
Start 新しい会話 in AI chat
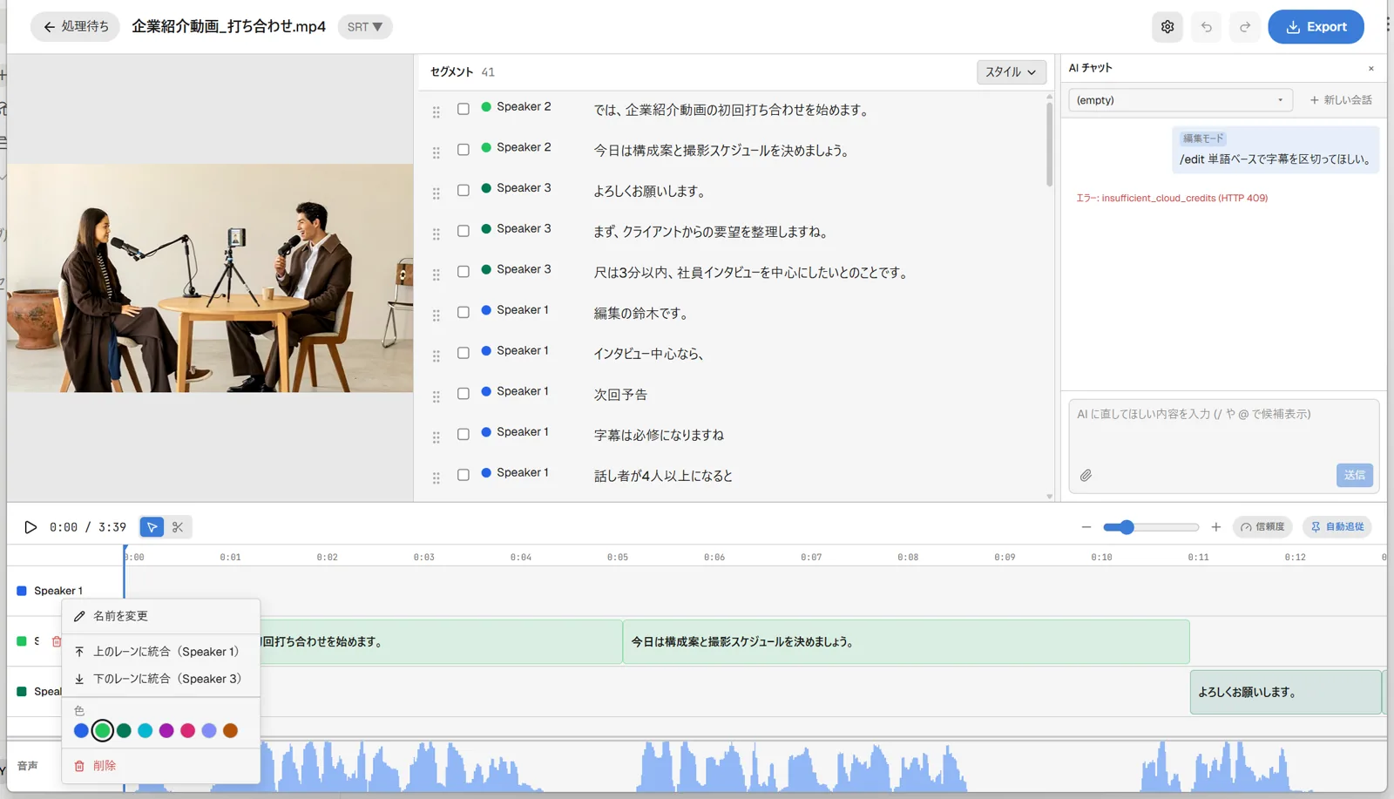(1341, 100)
